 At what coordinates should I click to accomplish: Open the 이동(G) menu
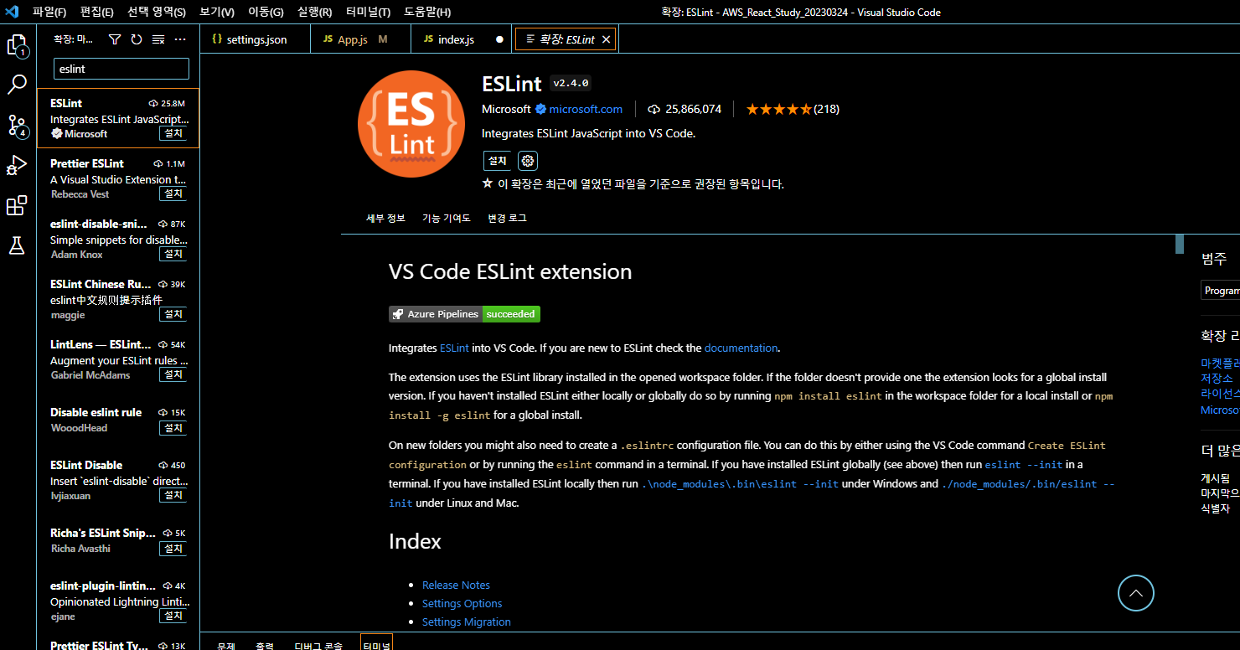(266, 13)
